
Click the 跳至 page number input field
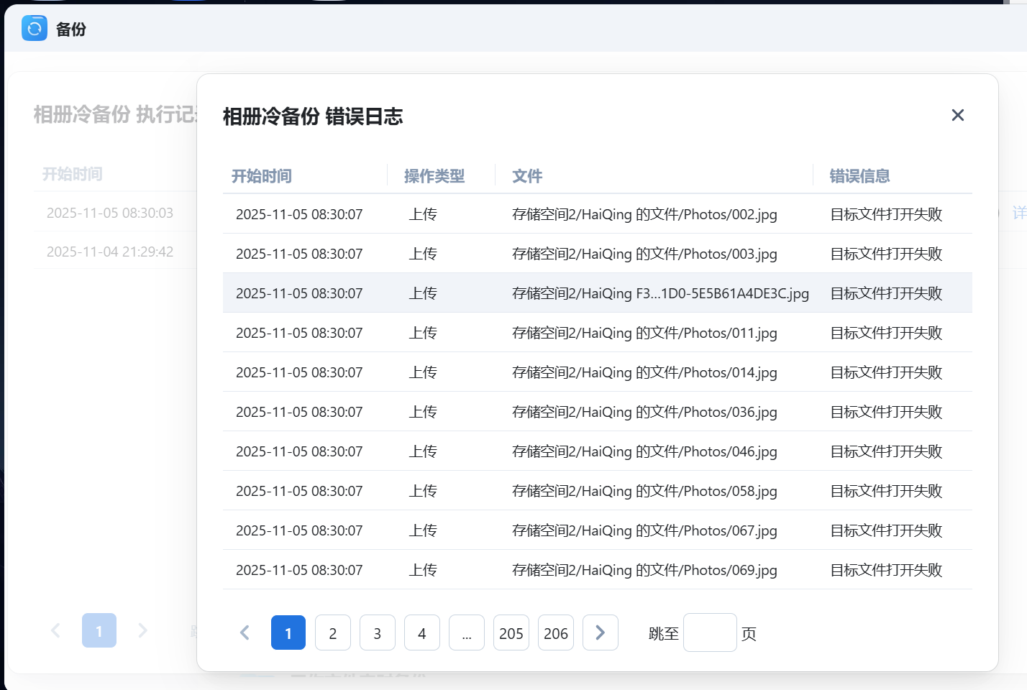[x=710, y=632]
